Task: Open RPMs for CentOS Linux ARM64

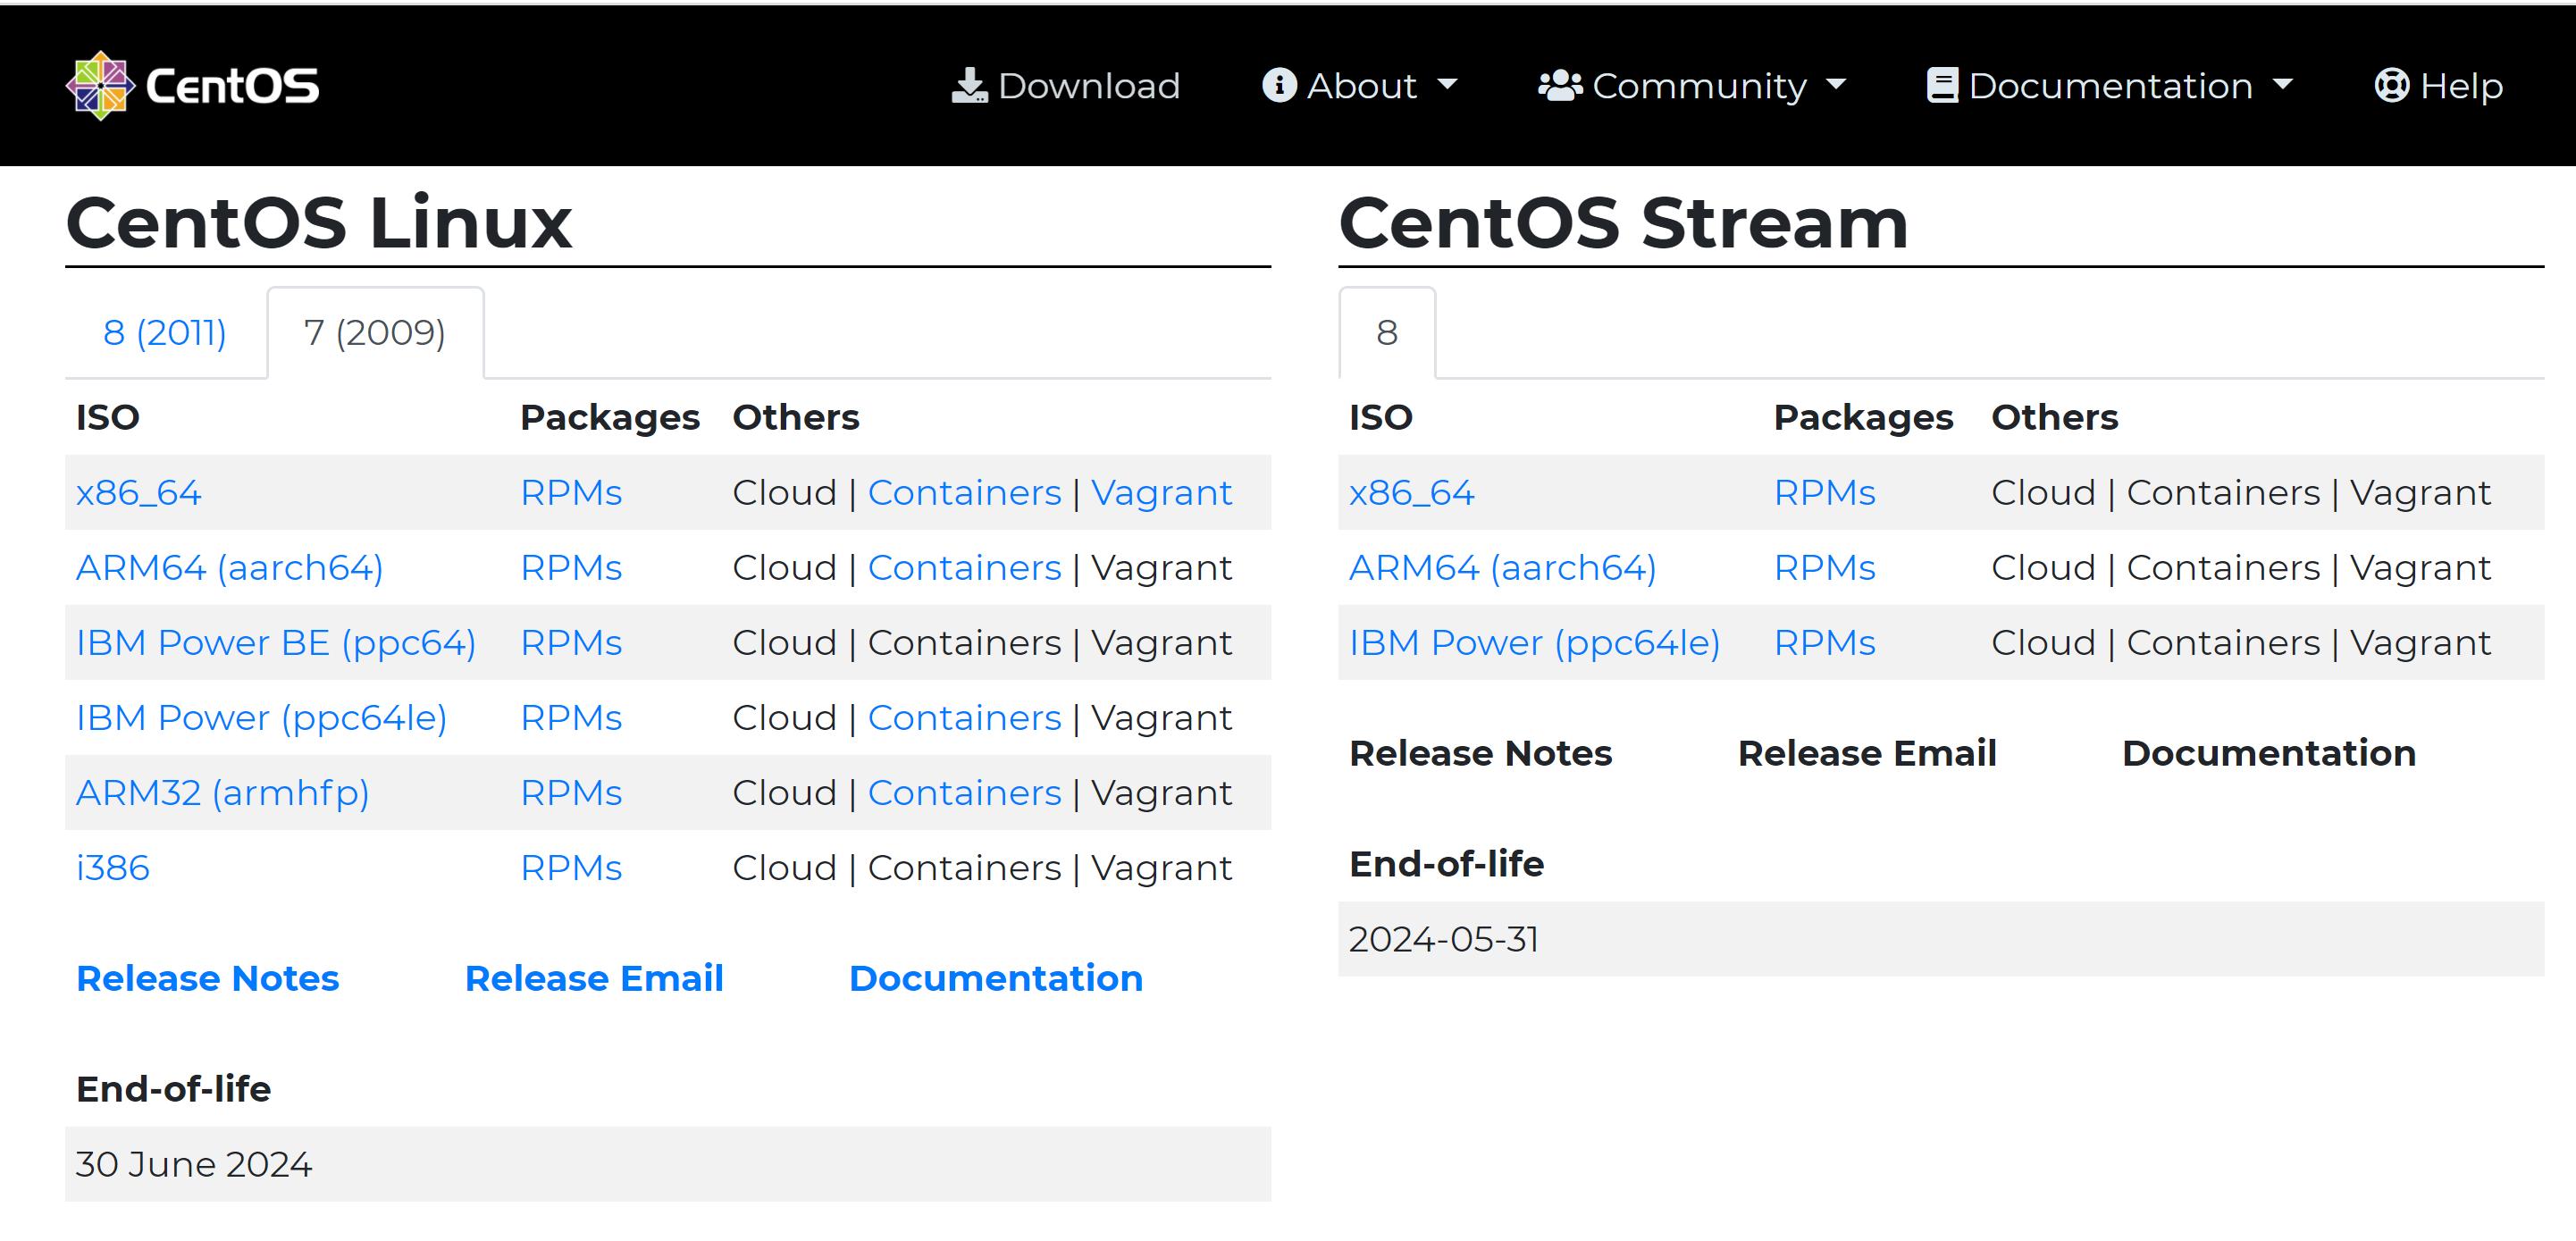Action: point(571,567)
